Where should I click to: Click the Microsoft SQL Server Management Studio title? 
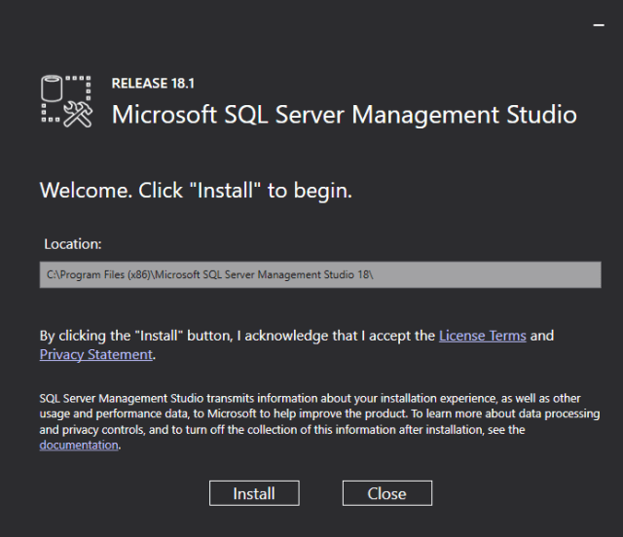coord(344,114)
